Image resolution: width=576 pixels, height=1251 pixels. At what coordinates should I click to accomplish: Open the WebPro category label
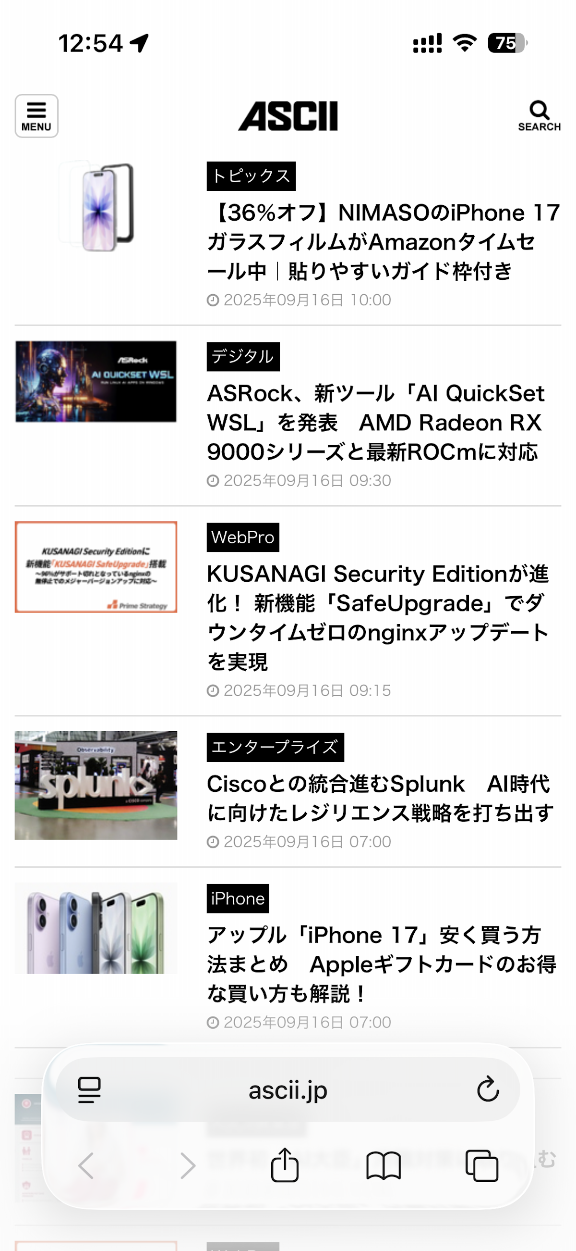pos(243,537)
